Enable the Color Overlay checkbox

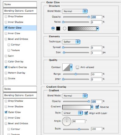pyautogui.click(x=6, y=62)
